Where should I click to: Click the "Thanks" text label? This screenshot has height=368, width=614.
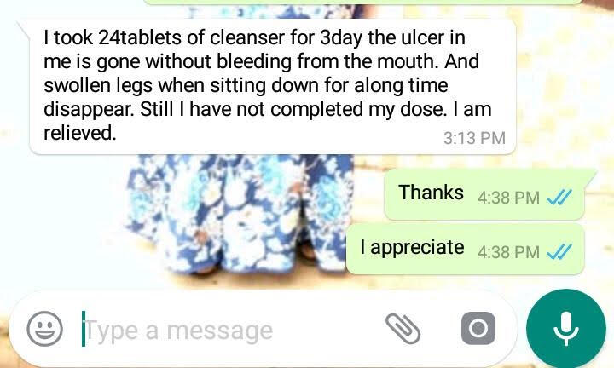pos(431,193)
